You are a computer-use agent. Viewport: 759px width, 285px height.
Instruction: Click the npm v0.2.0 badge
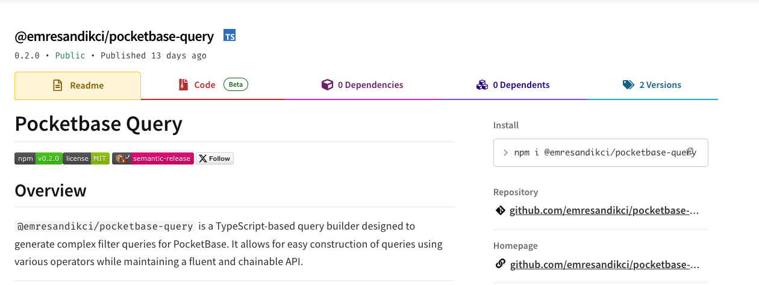click(x=38, y=158)
